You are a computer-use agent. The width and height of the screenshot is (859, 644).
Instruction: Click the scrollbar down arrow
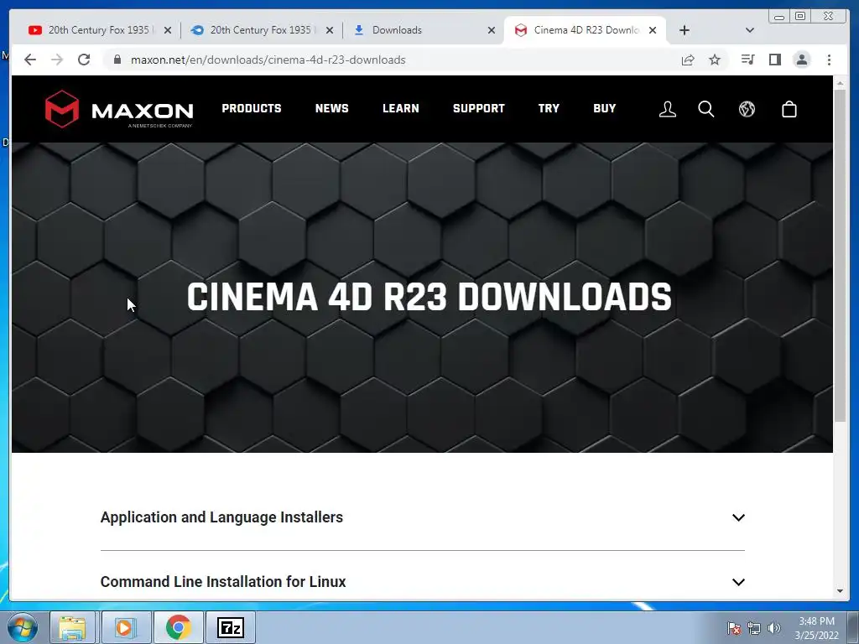840,591
